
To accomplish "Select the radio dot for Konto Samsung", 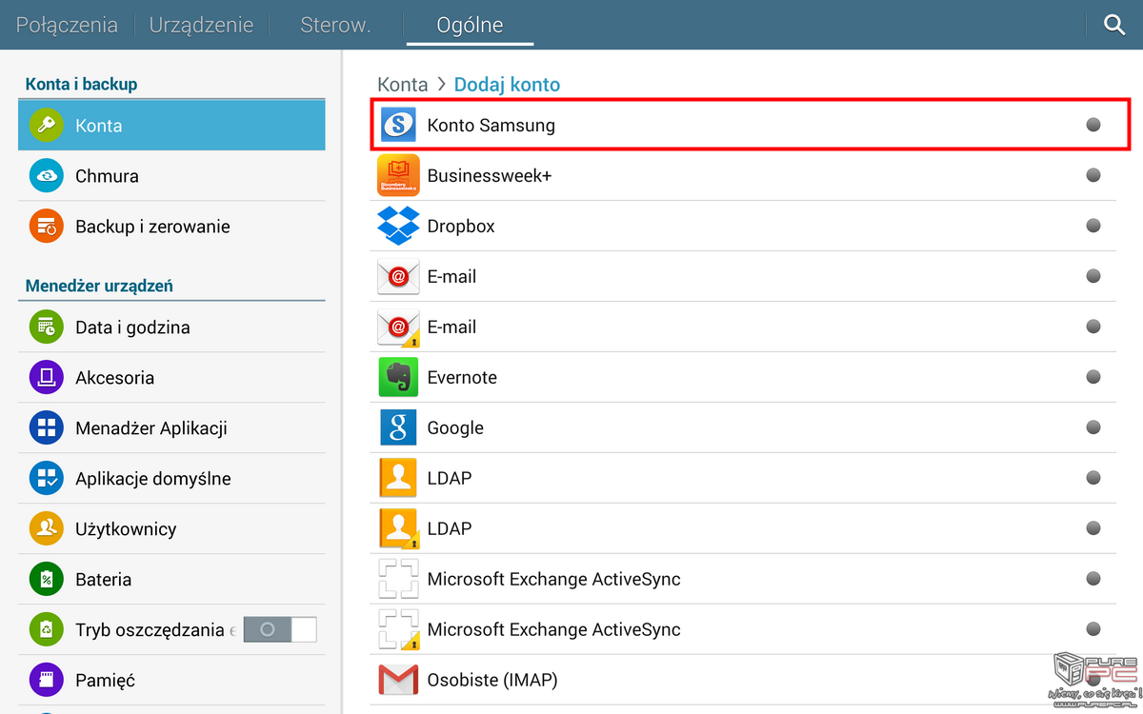I will click(x=1093, y=125).
